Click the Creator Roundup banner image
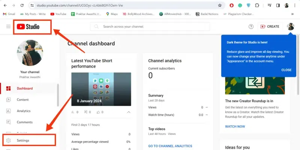300x150 pixels. [x=255, y=85]
